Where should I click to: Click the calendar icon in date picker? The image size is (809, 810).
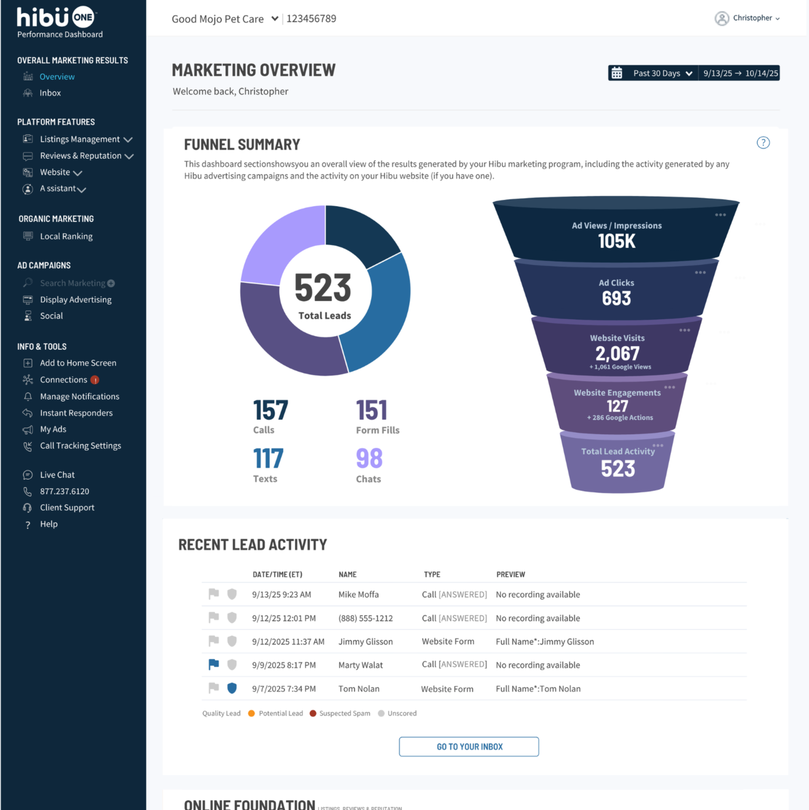616,73
